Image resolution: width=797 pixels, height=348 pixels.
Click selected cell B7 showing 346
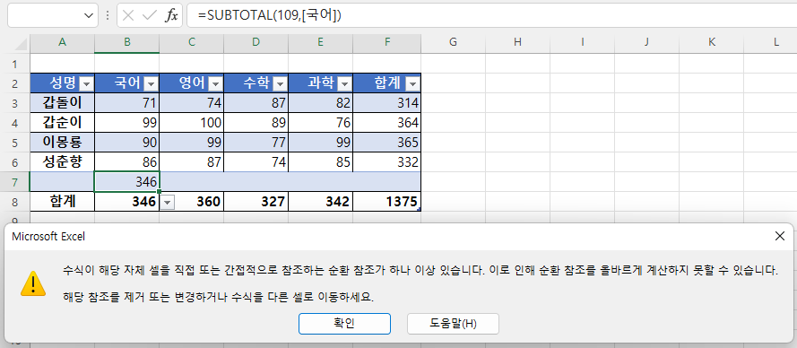[126, 182]
